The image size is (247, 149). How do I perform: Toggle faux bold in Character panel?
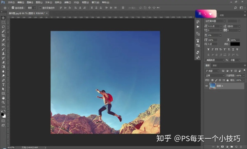click(x=208, y=49)
